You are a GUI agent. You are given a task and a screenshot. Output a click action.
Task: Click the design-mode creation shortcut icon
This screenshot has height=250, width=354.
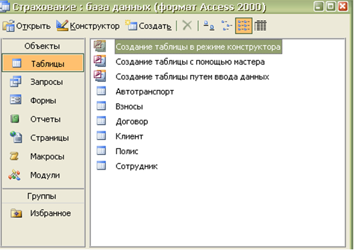(100, 46)
